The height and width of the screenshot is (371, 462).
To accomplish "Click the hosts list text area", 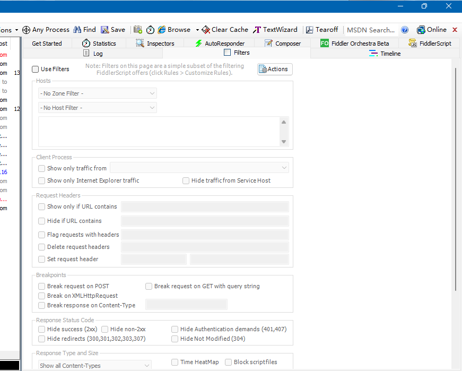I will click(159, 132).
